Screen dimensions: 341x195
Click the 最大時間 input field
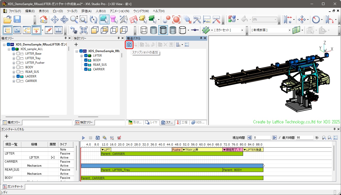point(305,138)
